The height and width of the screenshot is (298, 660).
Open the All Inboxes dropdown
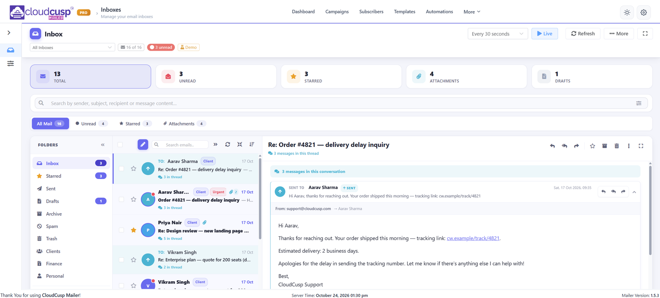click(73, 47)
